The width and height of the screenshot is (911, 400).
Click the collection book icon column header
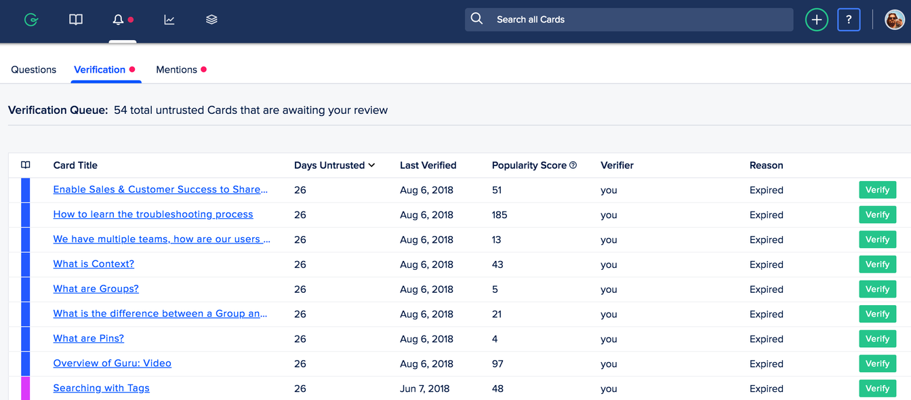tap(26, 165)
